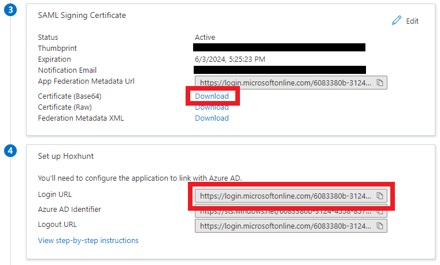Open View step-by-step instructions link
440x265 pixels.
[x=88, y=240]
